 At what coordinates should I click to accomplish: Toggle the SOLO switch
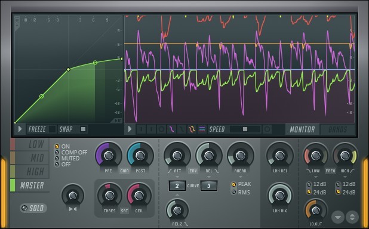tap(33, 208)
